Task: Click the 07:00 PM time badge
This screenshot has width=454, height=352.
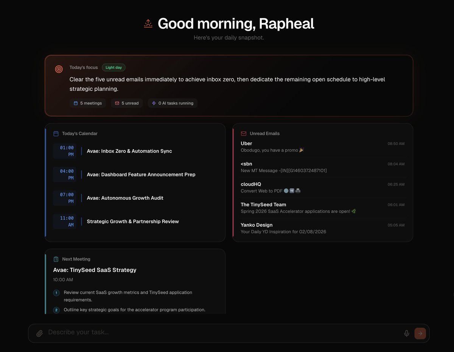Action: click(65, 198)
